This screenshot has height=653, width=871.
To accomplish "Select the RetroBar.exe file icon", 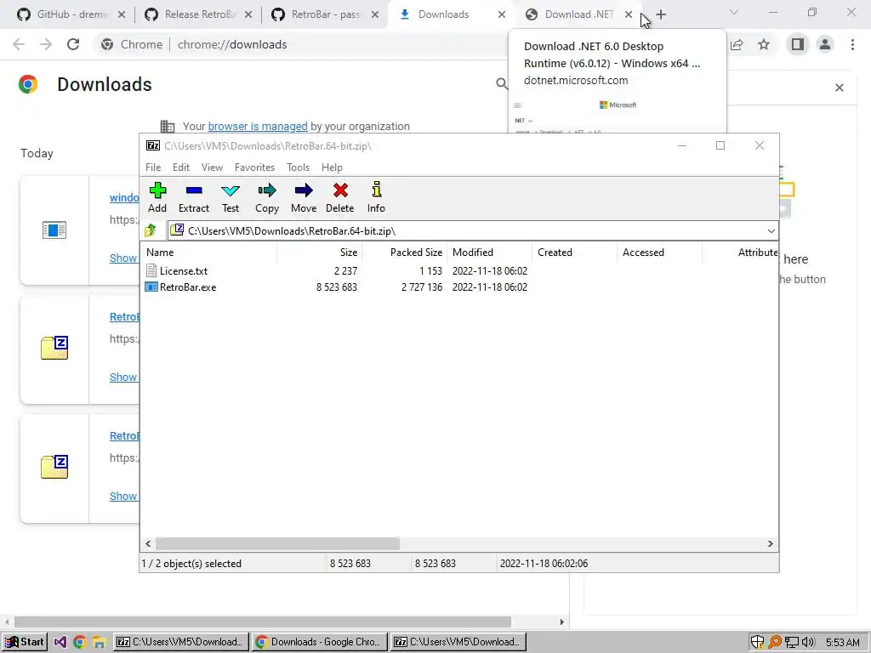I will click(x=151, y=287).
